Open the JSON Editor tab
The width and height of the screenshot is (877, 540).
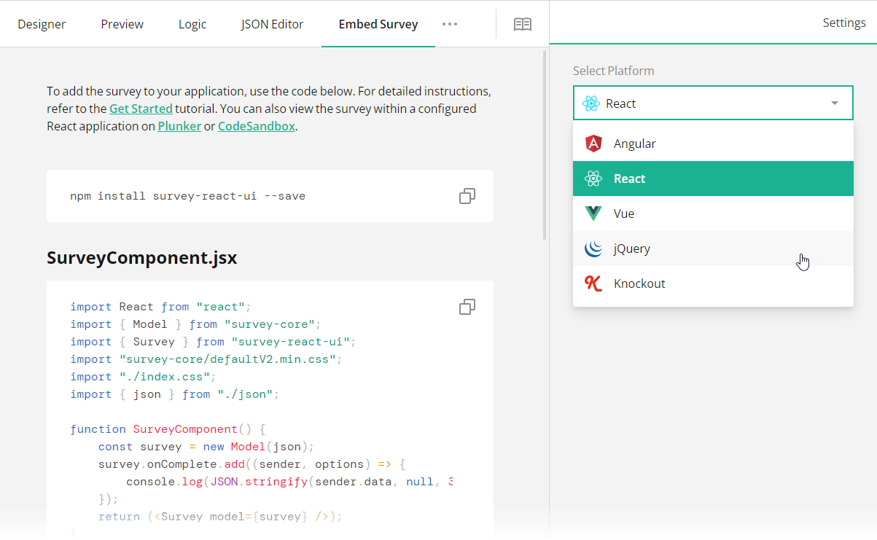coord(272,23)
